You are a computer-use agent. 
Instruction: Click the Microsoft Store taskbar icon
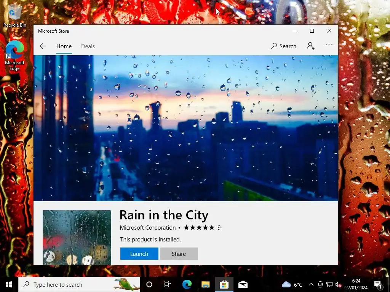click(224, 284)
